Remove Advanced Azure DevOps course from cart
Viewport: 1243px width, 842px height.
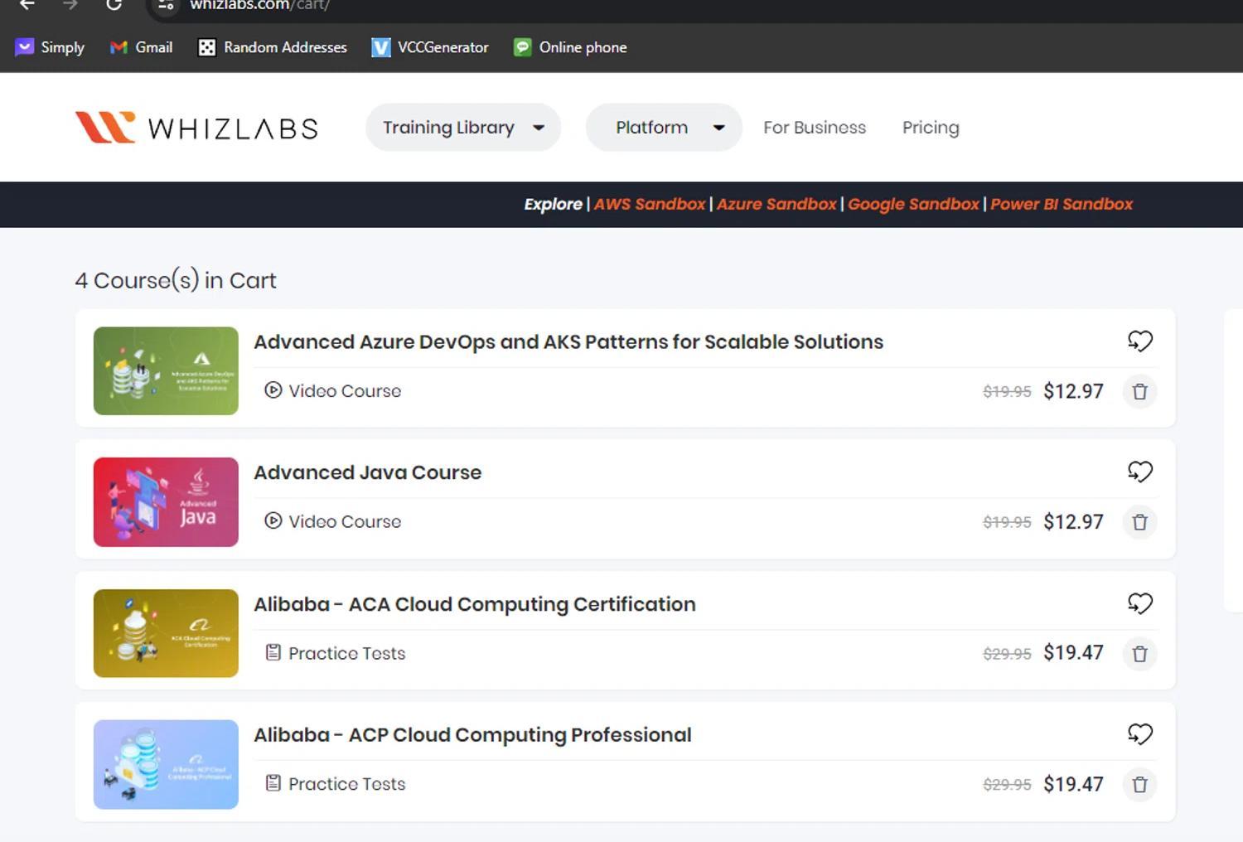coord(1139,391)
